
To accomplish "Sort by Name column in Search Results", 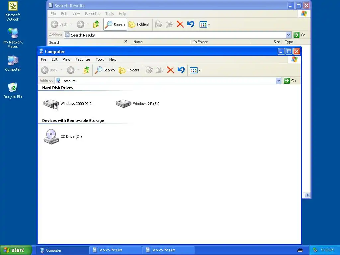I will (160, 42).
